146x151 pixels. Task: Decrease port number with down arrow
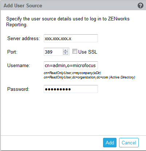coord(66,53)
